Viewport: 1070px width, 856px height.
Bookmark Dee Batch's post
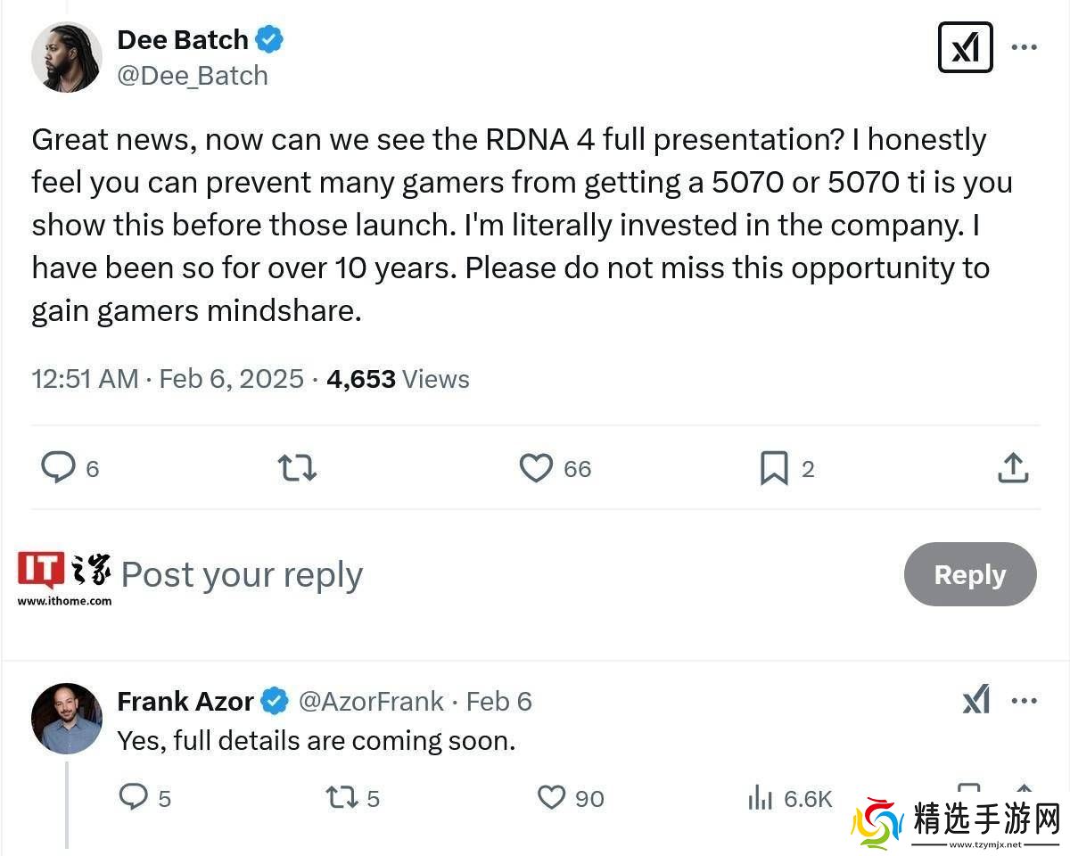click(774, 468)
